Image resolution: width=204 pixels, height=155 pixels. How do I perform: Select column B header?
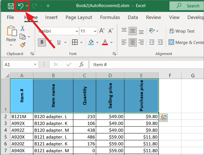tap(53, 75)
